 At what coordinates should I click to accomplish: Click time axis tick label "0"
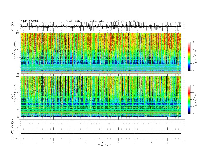(21, 142)
